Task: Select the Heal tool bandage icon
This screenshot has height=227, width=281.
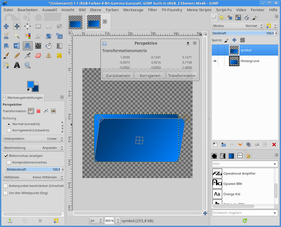Action: click(x=59, y=55)
